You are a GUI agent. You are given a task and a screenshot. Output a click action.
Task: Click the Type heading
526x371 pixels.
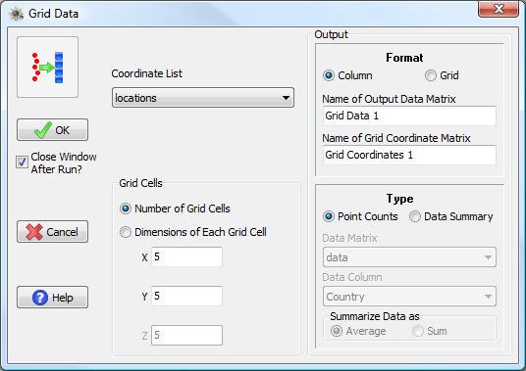[x=399, y=199]
